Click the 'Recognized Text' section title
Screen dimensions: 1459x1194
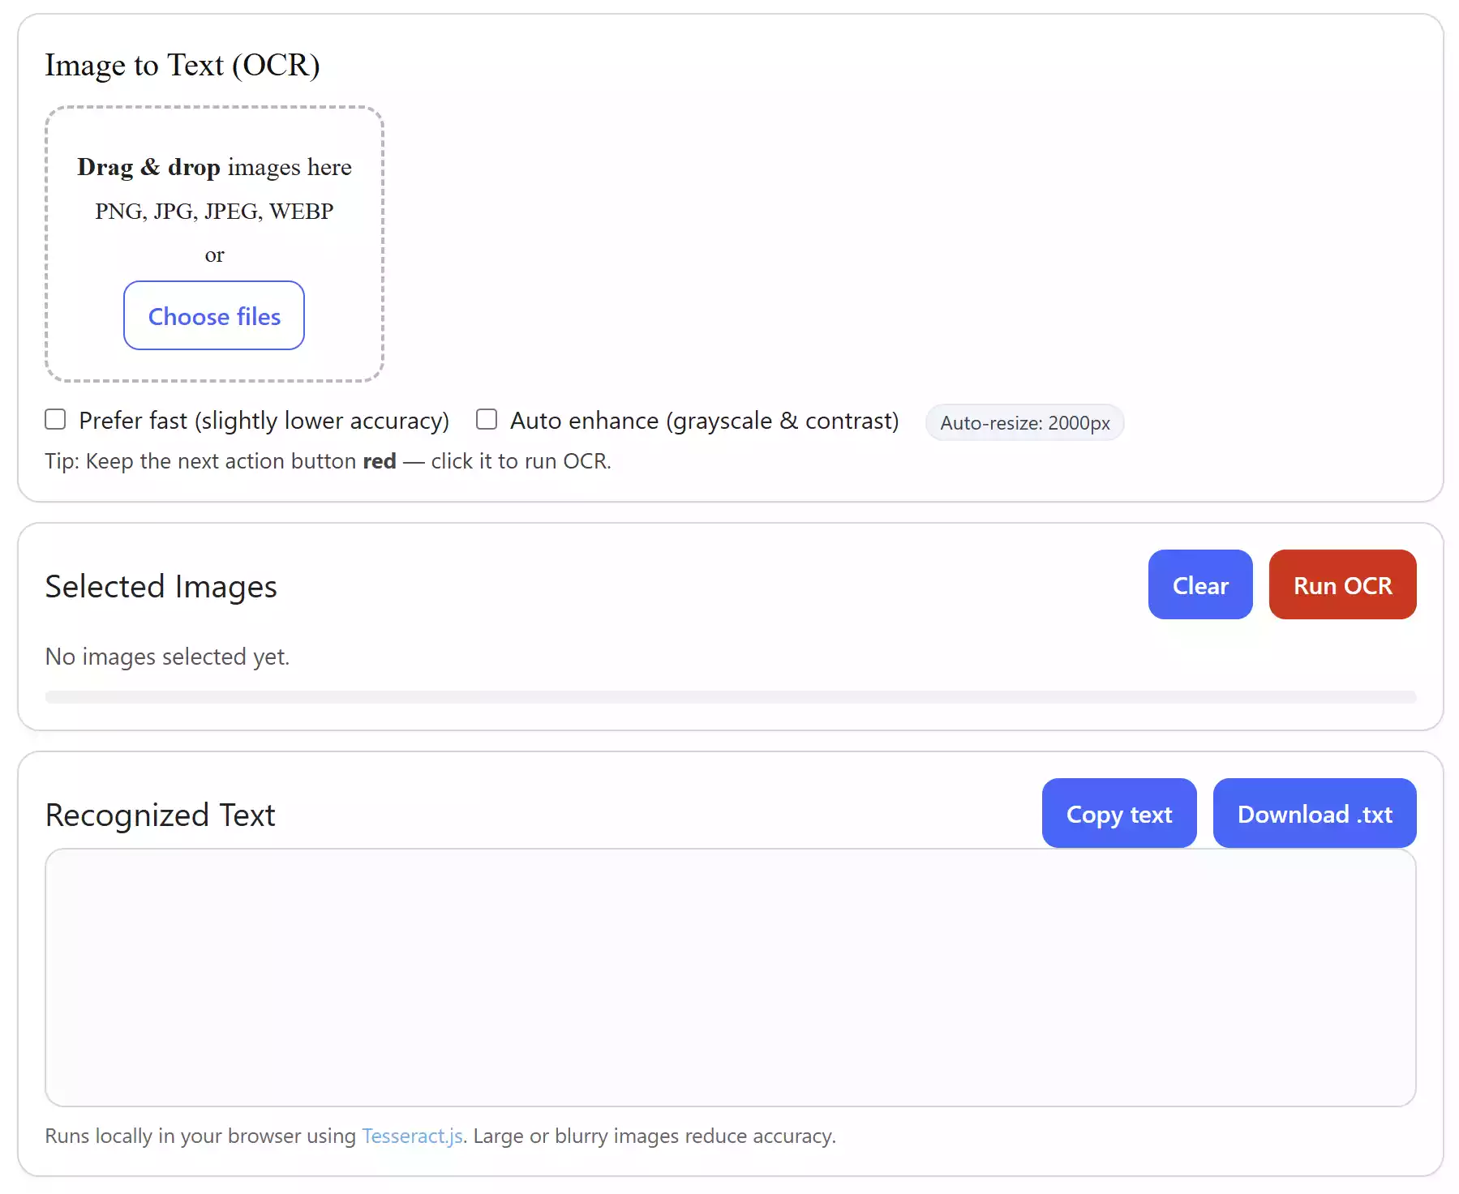click(161, 815)
